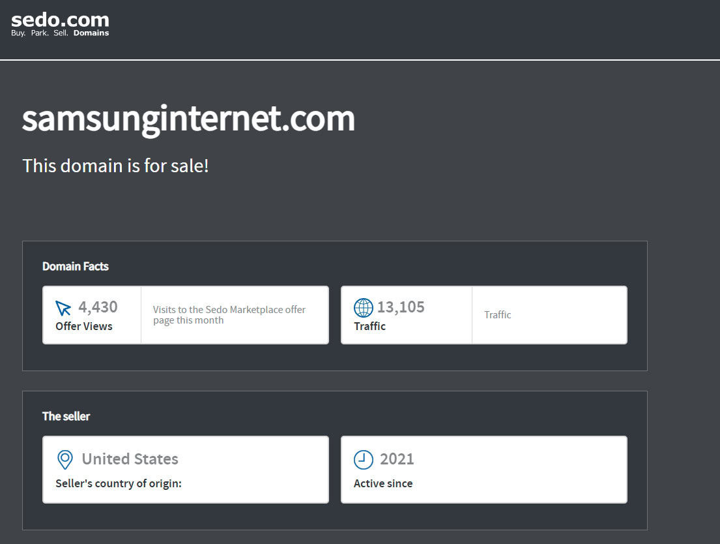Click the Seller's country of origin label
Viewport: 720px width, 544px height.
tap(118, 483)
